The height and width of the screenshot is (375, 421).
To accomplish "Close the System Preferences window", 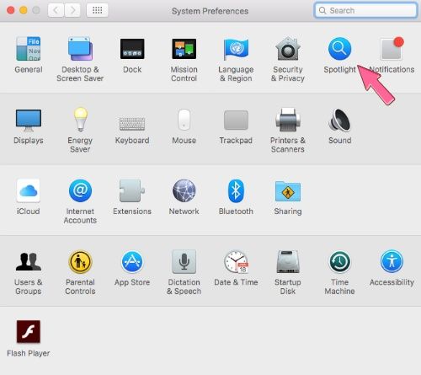I will pos(11,10).
